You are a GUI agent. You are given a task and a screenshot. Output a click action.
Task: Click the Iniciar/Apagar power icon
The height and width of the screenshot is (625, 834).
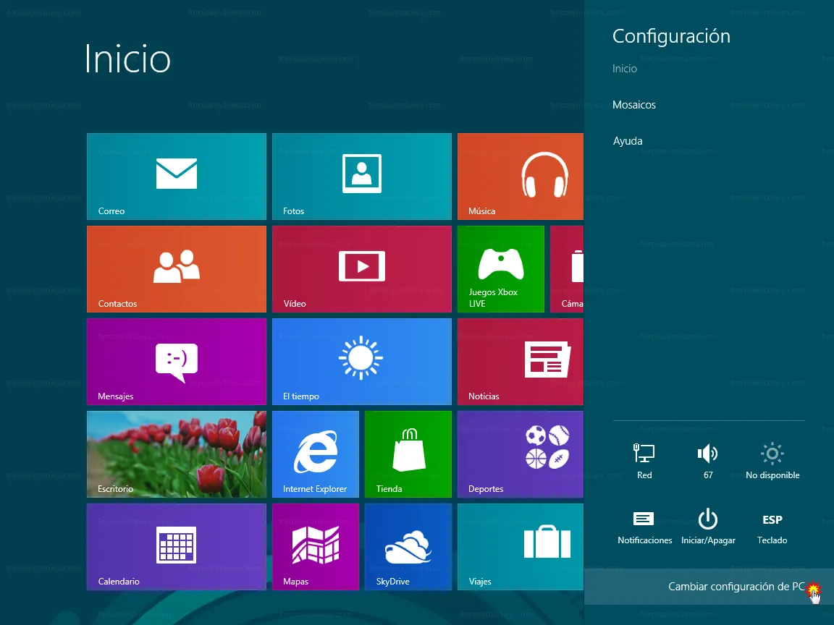(708, 526)
